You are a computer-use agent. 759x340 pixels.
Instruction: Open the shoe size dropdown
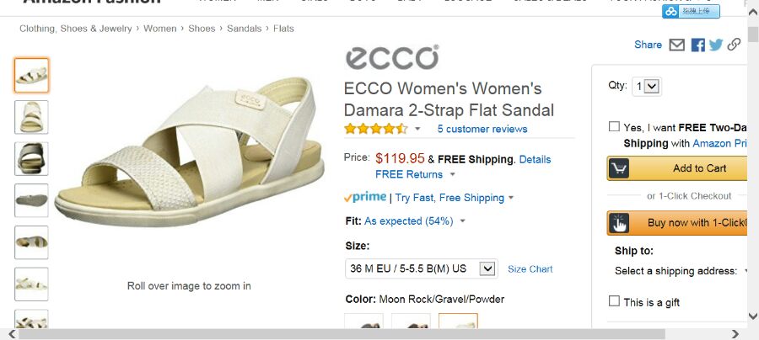coord(421,268)
